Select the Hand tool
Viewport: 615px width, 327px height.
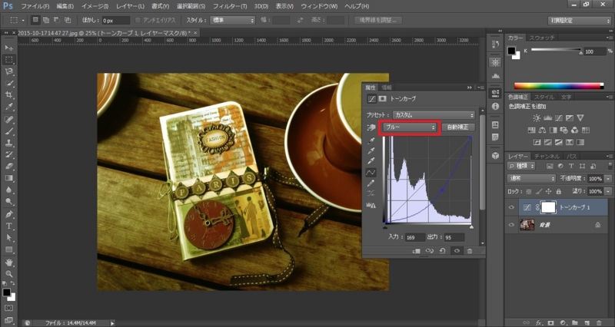point(9,262)
